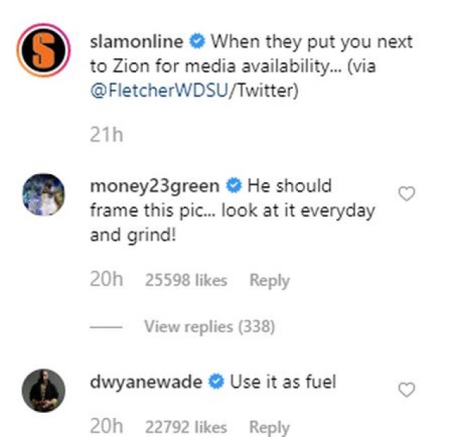Image resolution: width=453 pixels, height=437 pixels.
Task: Open the slamonline profile picture
Action: [45, 51]
